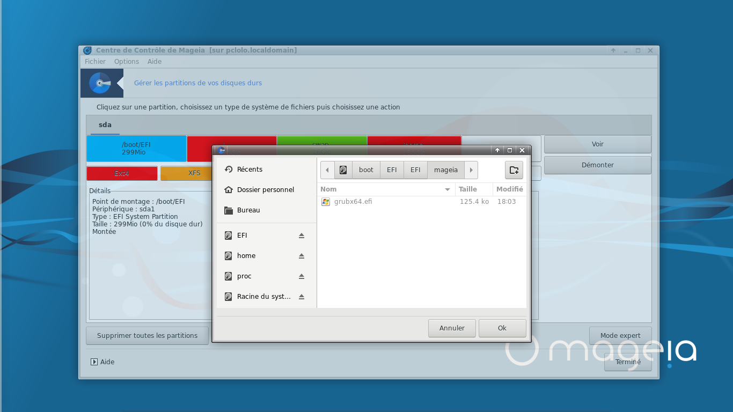Navigate to boot in the path bar

coord(366,170)
